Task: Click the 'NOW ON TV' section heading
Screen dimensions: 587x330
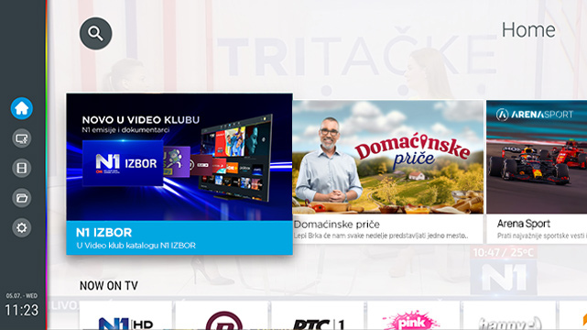Action: (109, 286)
